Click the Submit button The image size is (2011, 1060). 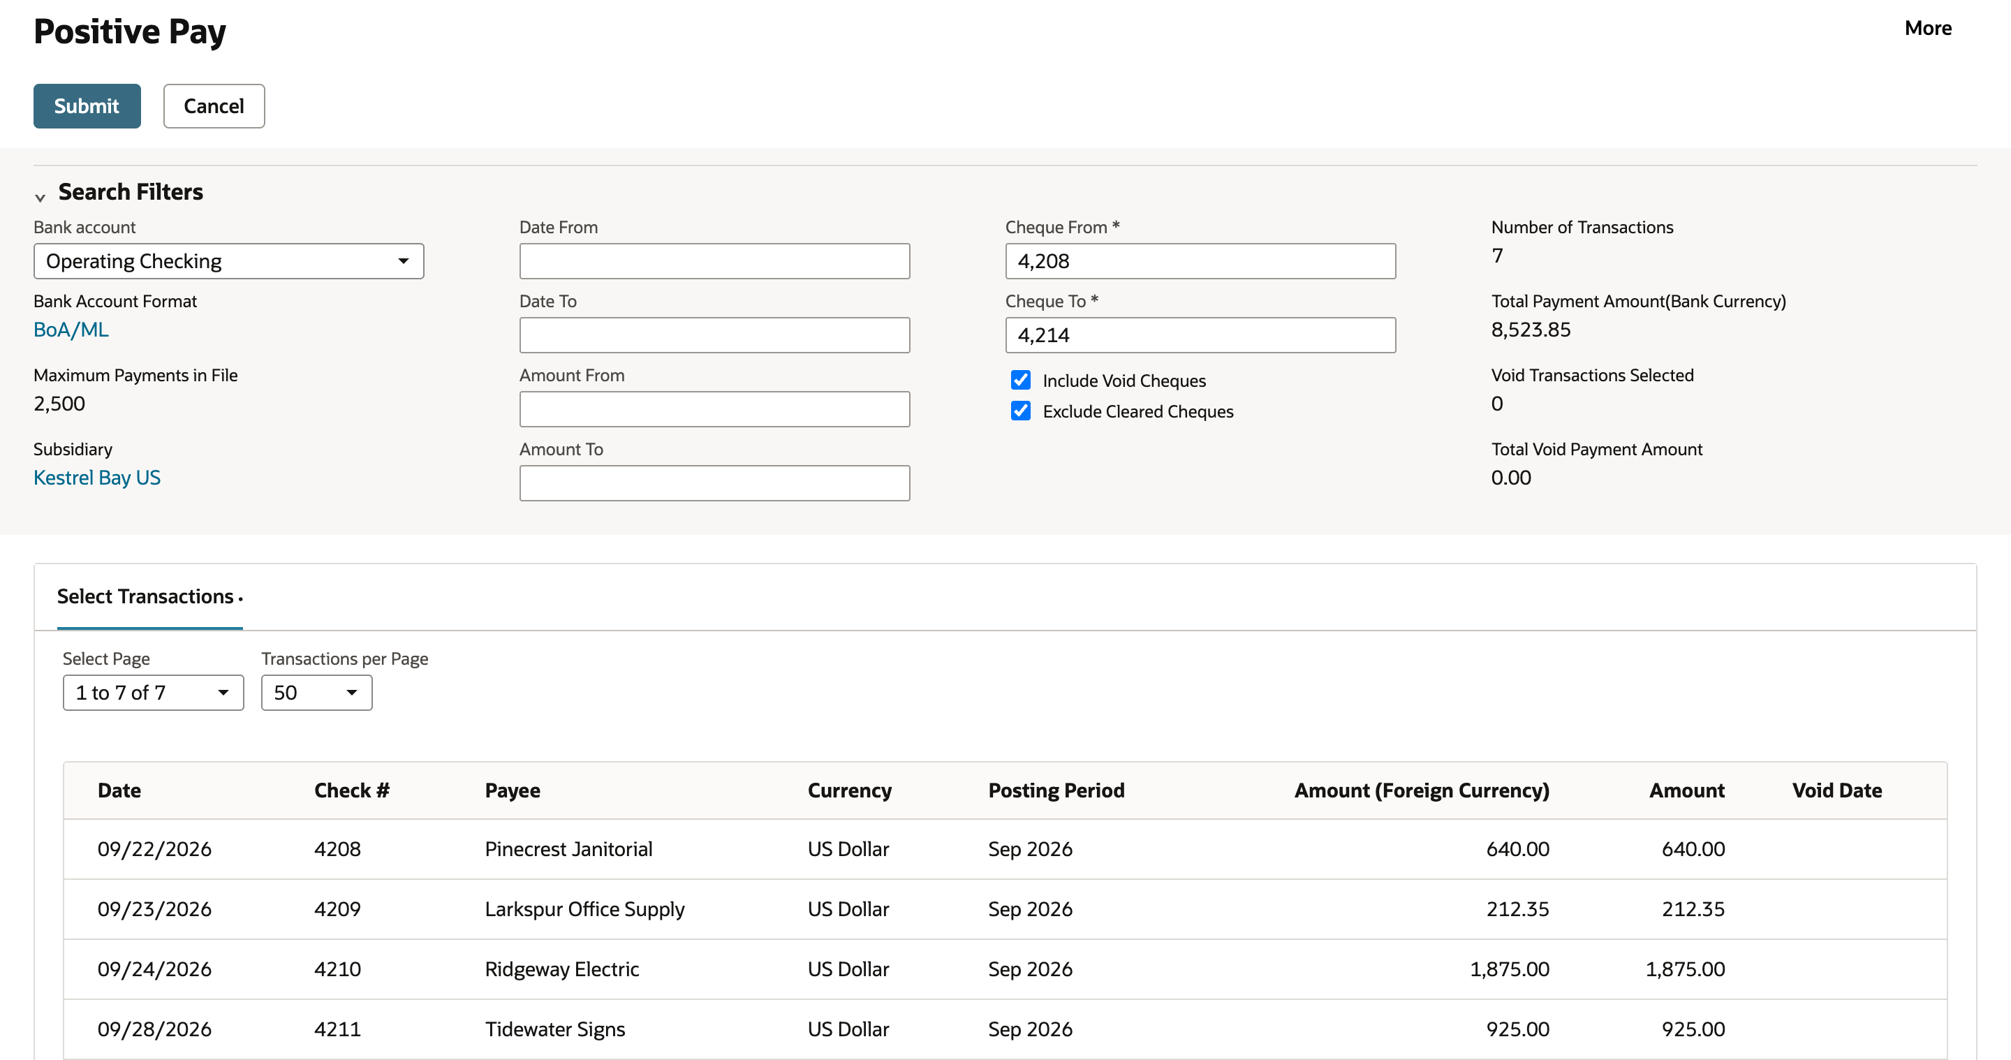[x=87, y=106]
